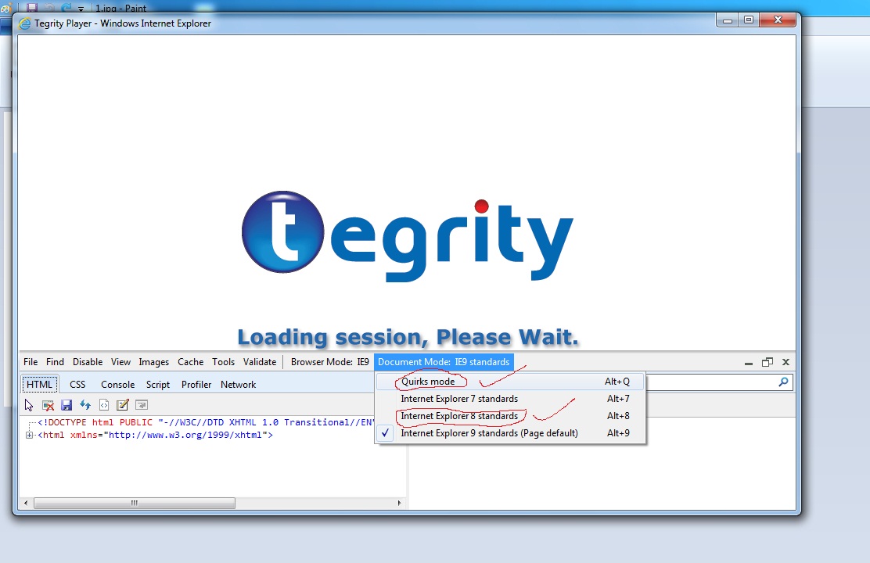
Task: Switch to the Script tab
Action: click(157, 385)
